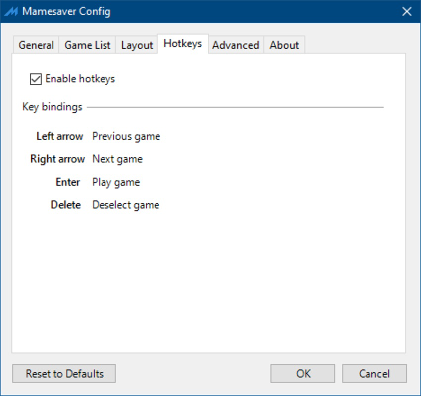Screen dimensions: 421x396
Task: Click the "Next game" binding text
Action: [x=117, y=159]
